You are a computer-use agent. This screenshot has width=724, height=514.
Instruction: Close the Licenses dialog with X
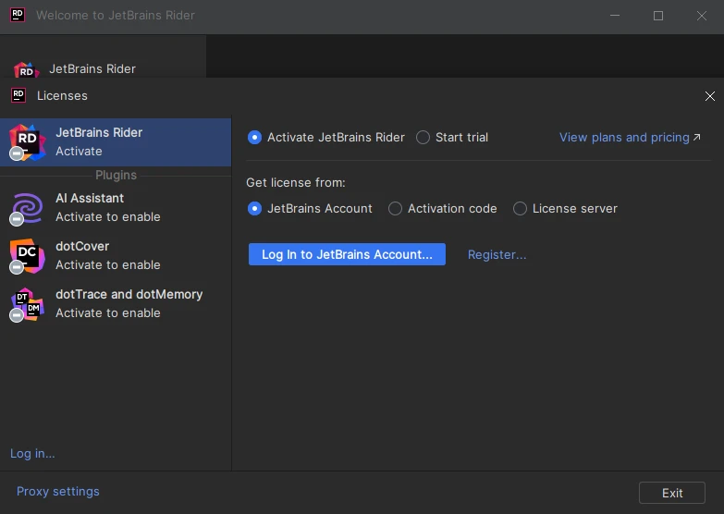(x=710, y=96)
